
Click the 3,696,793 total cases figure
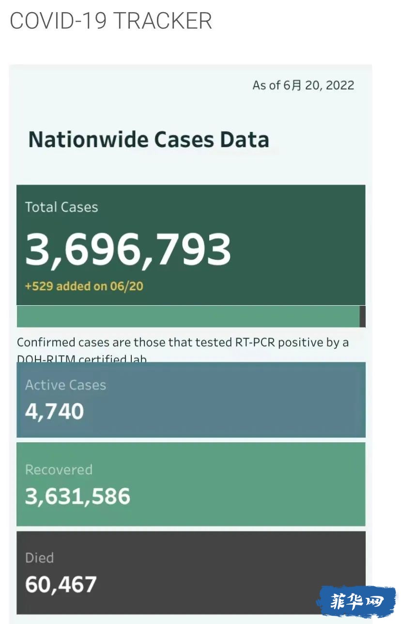click(128, 250)
